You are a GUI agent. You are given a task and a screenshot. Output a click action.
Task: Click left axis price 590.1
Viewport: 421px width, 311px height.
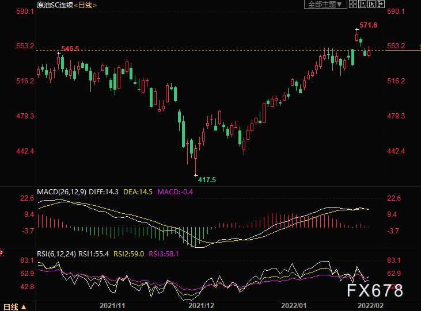pos(25,11)
